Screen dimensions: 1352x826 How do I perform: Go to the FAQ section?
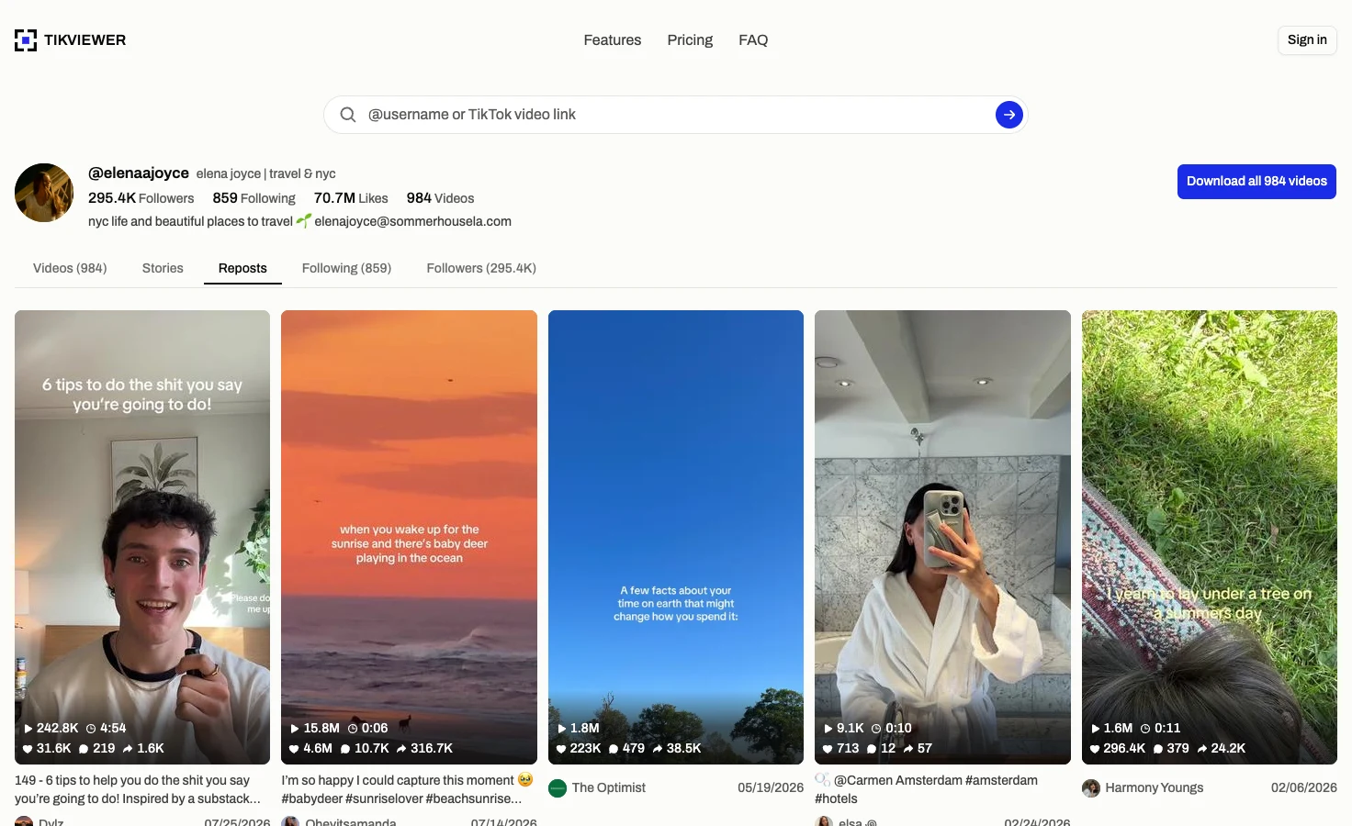pyautogui.click(x=753, y=40)
